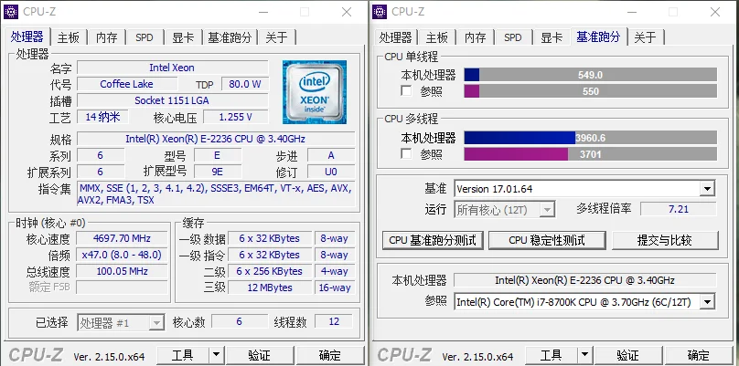
Task: Enable the single-thread 参照 checkbox
Action: coord(407,92)
